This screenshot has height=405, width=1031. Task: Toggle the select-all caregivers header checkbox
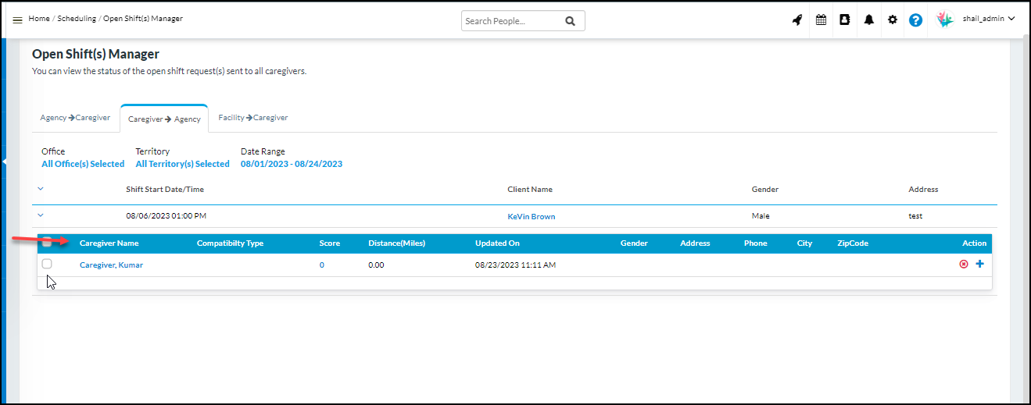point(47,243)
